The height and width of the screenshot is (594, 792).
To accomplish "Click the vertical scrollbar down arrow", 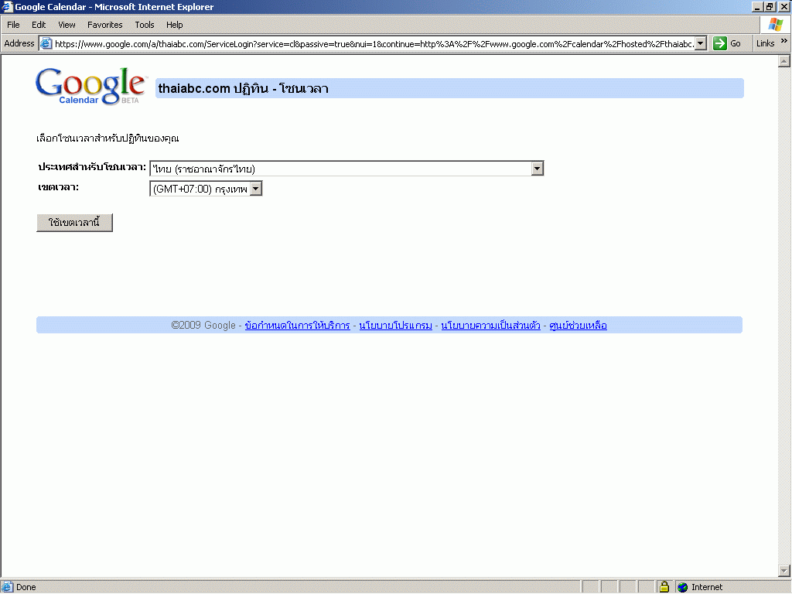I will pyautogui.click(x=783, y=570).
